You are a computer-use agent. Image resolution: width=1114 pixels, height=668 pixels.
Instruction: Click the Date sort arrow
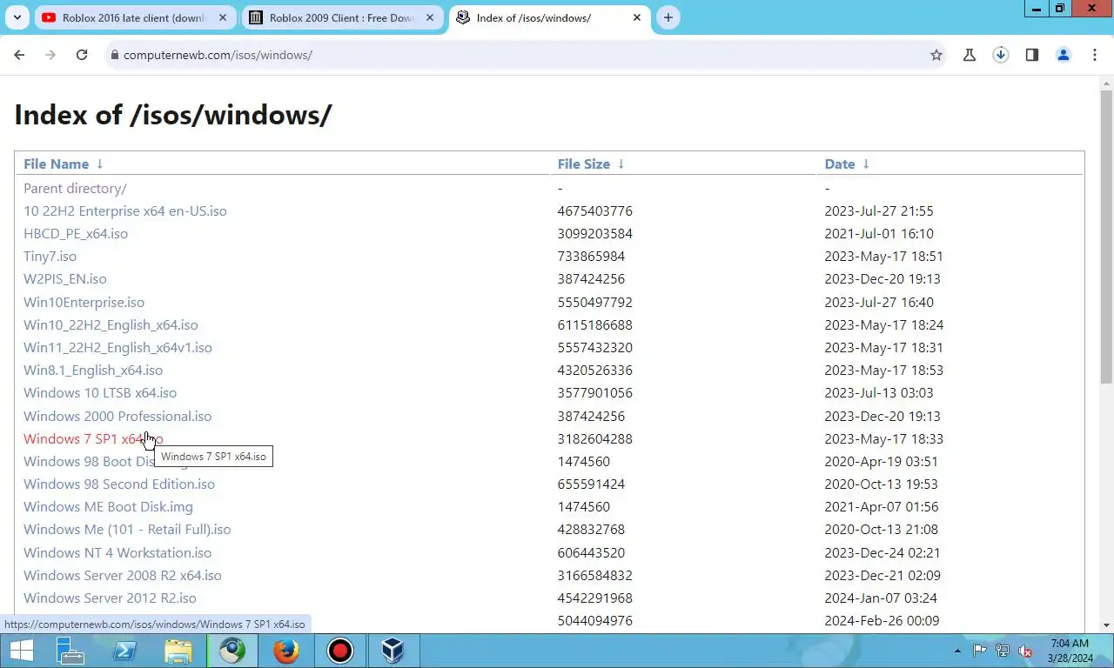tap(866, 164)
